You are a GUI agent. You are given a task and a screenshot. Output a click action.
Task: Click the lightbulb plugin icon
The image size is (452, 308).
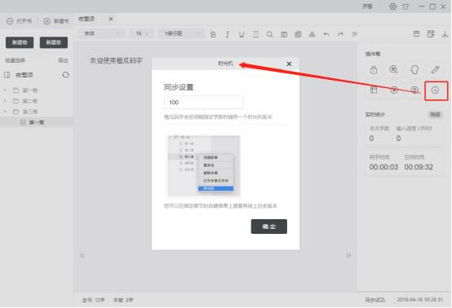(x=414, y=69)
